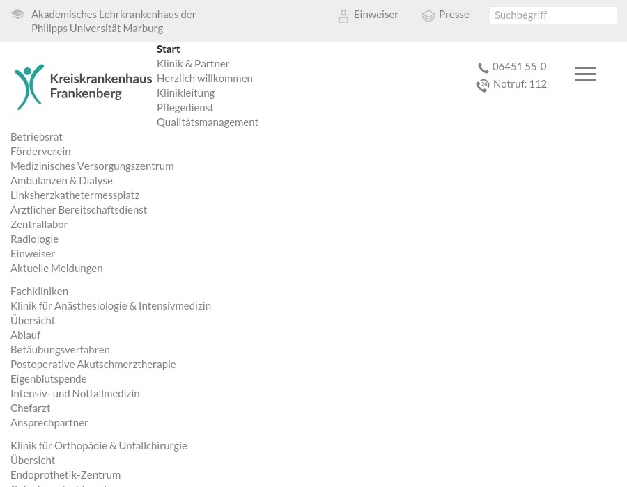Click the Presse layers icon
The width and height of the screenshot is (627, 487).
pyautogui.click(x=428, y=16)
